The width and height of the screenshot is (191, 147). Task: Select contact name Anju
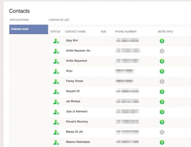pyautogui.click(x=69, y=71)
